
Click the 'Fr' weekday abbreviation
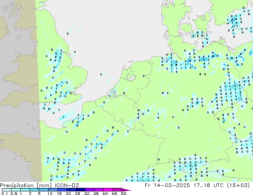click(147, 185)
